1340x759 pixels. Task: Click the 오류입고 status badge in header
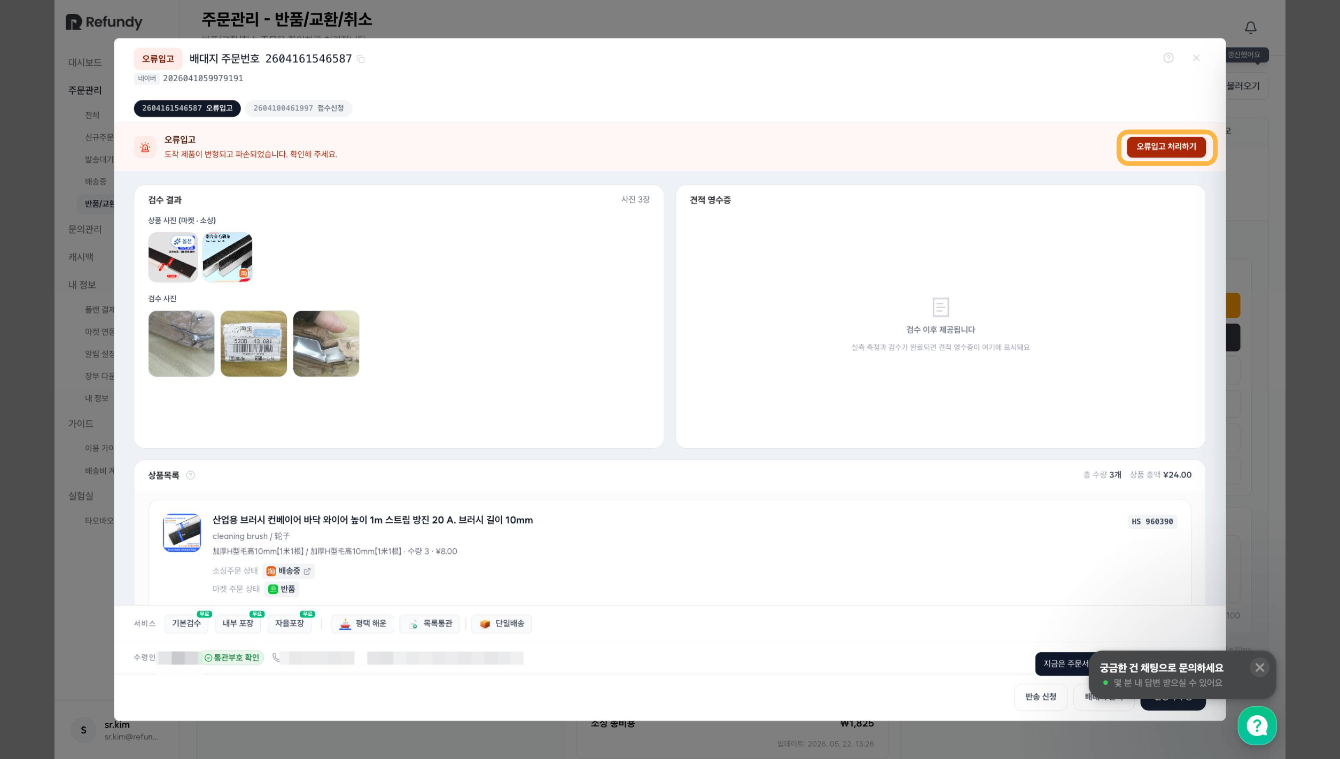pos(158,59)
